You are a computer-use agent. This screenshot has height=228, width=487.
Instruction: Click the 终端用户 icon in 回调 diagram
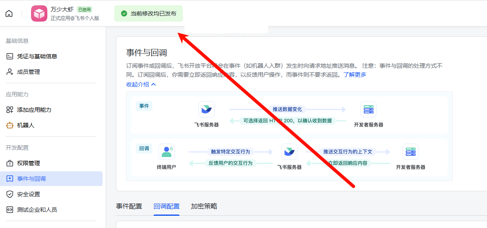[x=166, y=152]
